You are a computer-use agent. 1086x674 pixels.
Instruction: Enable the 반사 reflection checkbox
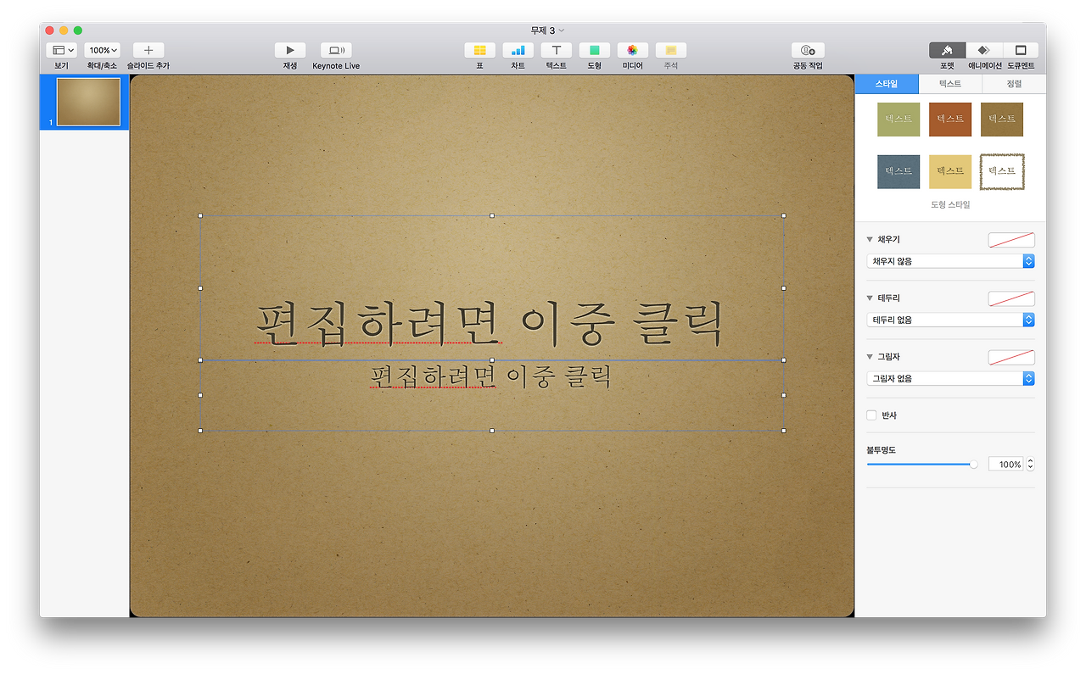point(870,415)
